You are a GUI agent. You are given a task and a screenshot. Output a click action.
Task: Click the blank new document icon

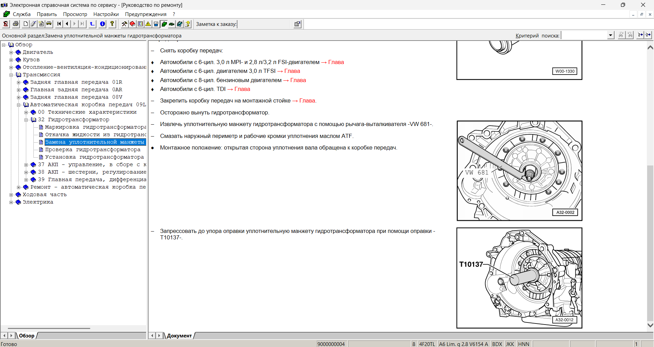(26, 24)
